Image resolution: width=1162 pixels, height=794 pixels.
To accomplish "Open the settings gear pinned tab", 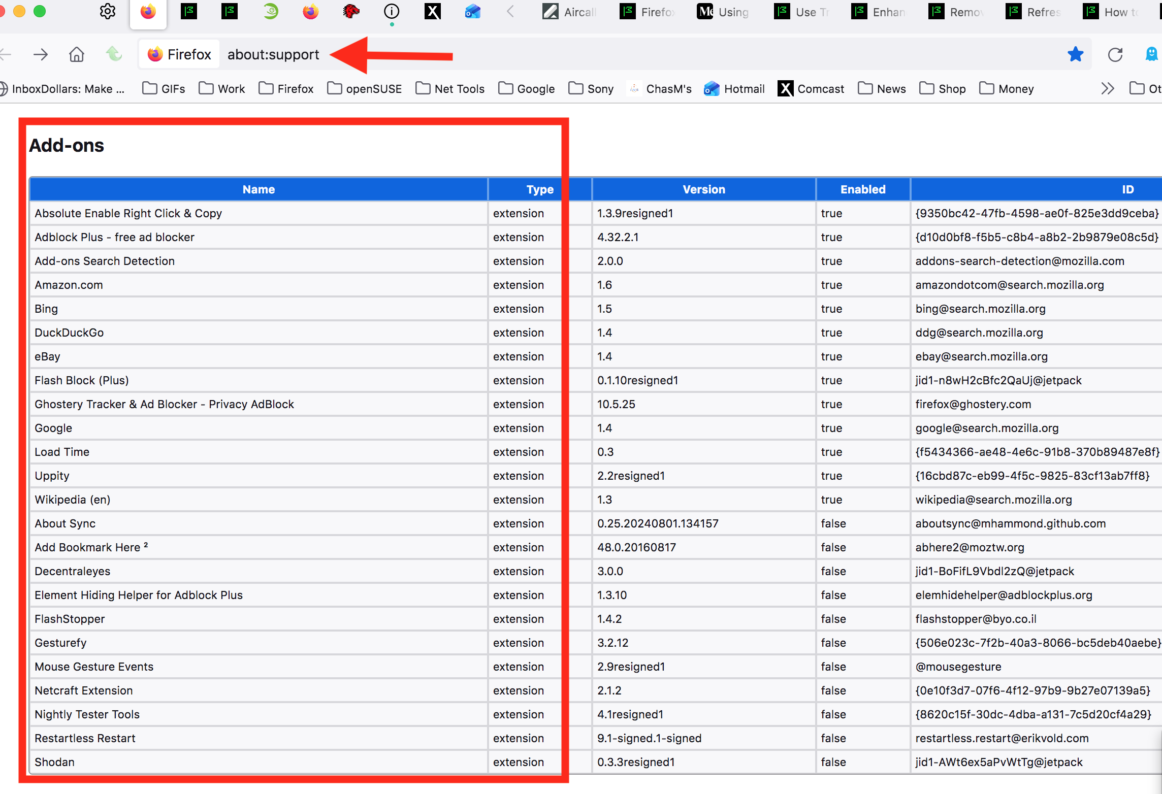I will point(108,12).
